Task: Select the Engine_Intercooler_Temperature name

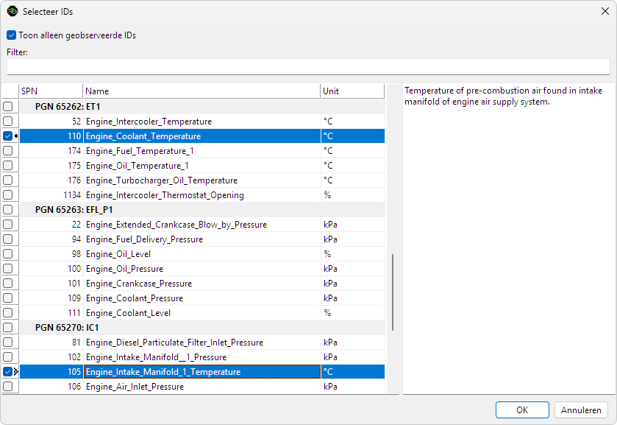Action: 149,122
